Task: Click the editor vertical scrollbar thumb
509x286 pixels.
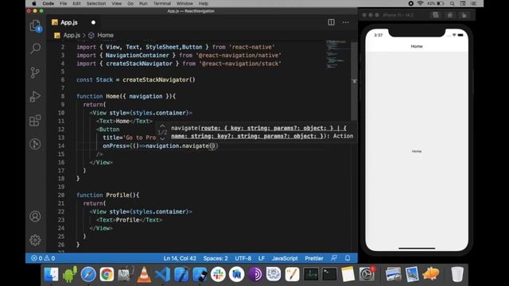Action: pos(354,81)
